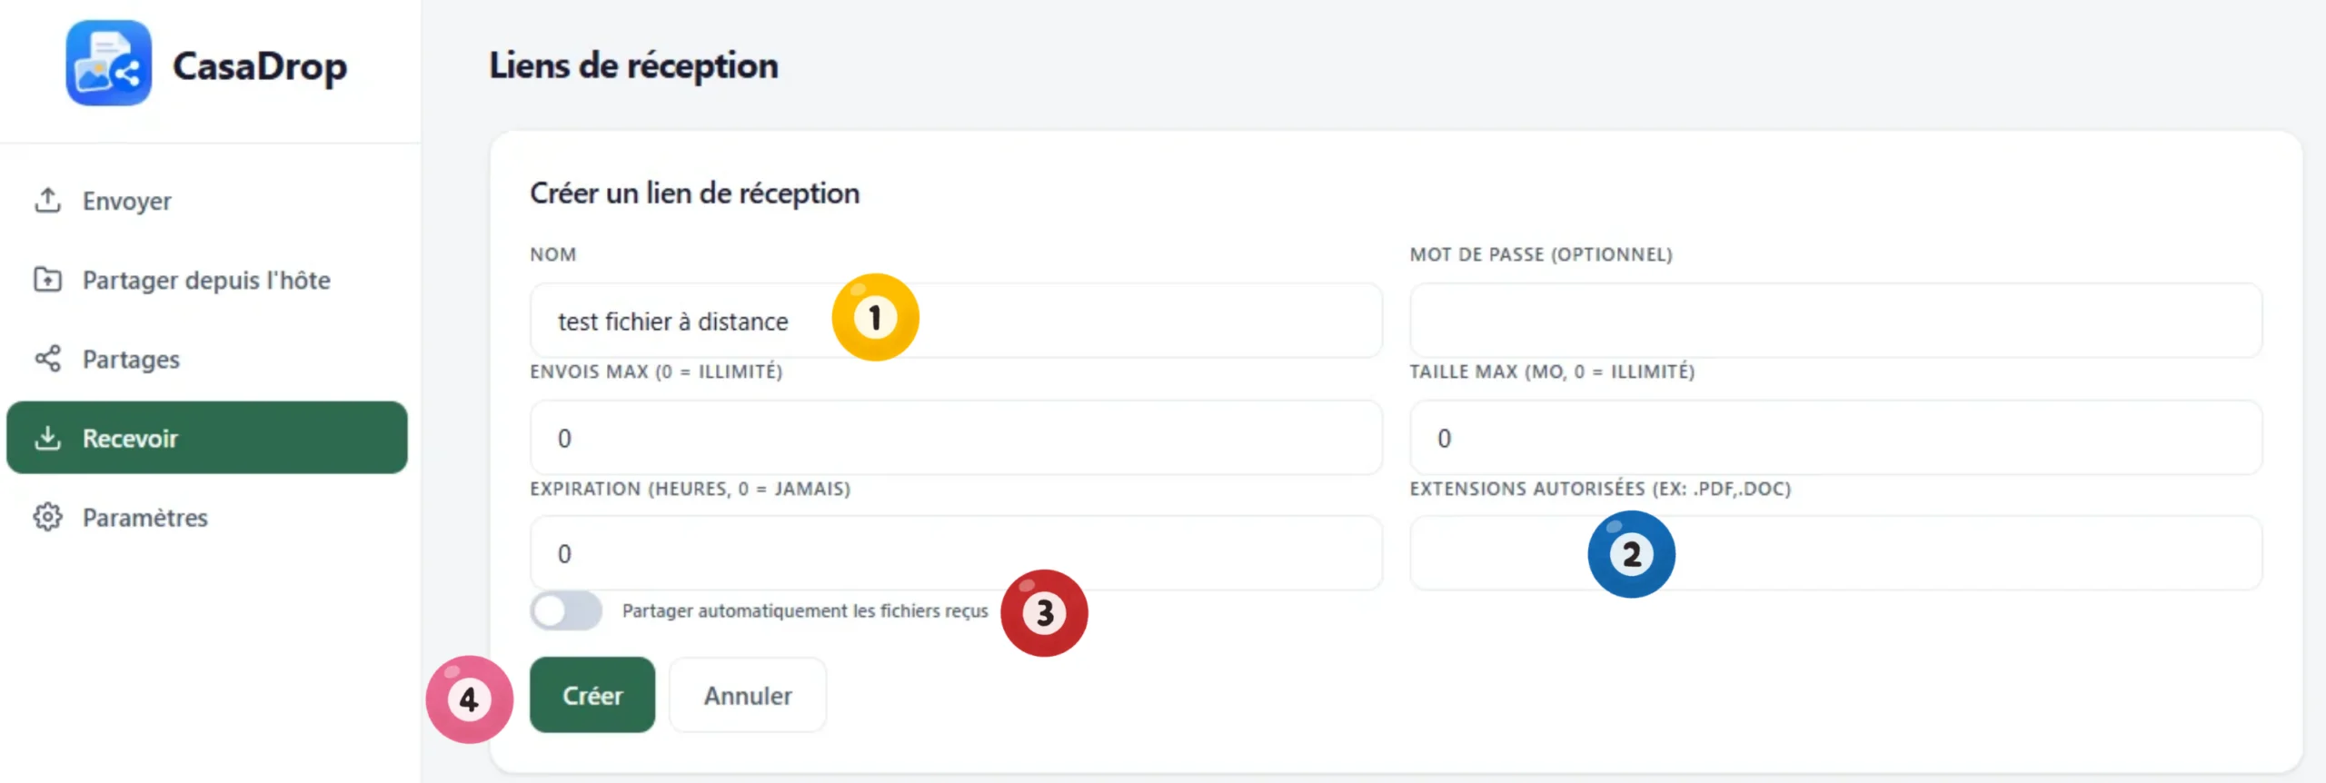2326x783 pixels.
Task: Click the share icon beside Partages
Action: click(47, 358)
